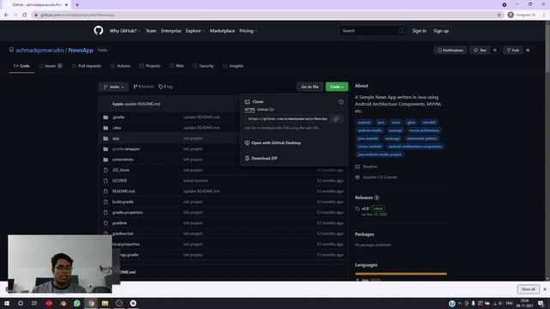Click the browser reload icon
The image size is (550, 309).
(x=25, y=15)
